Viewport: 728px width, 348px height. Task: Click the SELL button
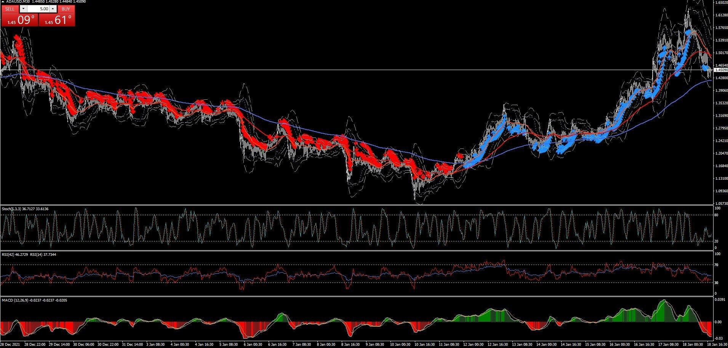10,9
